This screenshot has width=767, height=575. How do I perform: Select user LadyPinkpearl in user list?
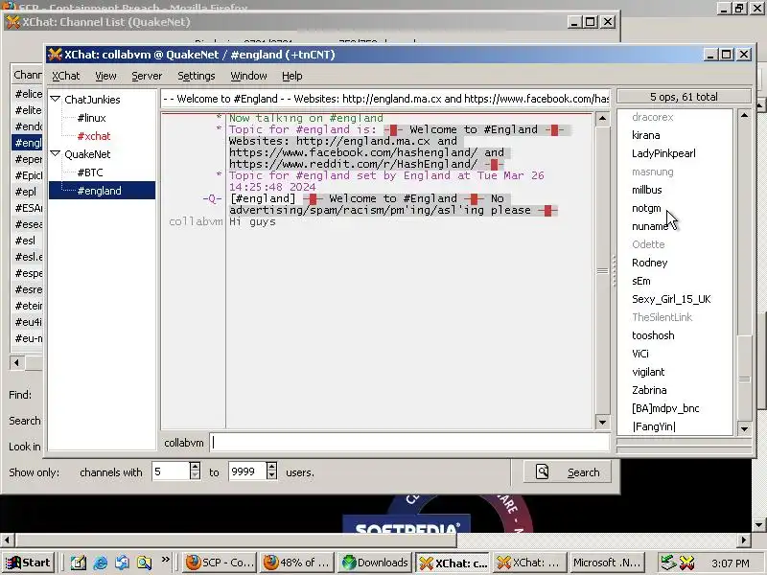pyautogui.click(x=663, y=153)
